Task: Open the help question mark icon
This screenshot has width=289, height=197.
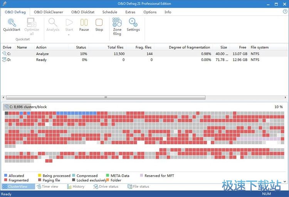Action: 285,12
